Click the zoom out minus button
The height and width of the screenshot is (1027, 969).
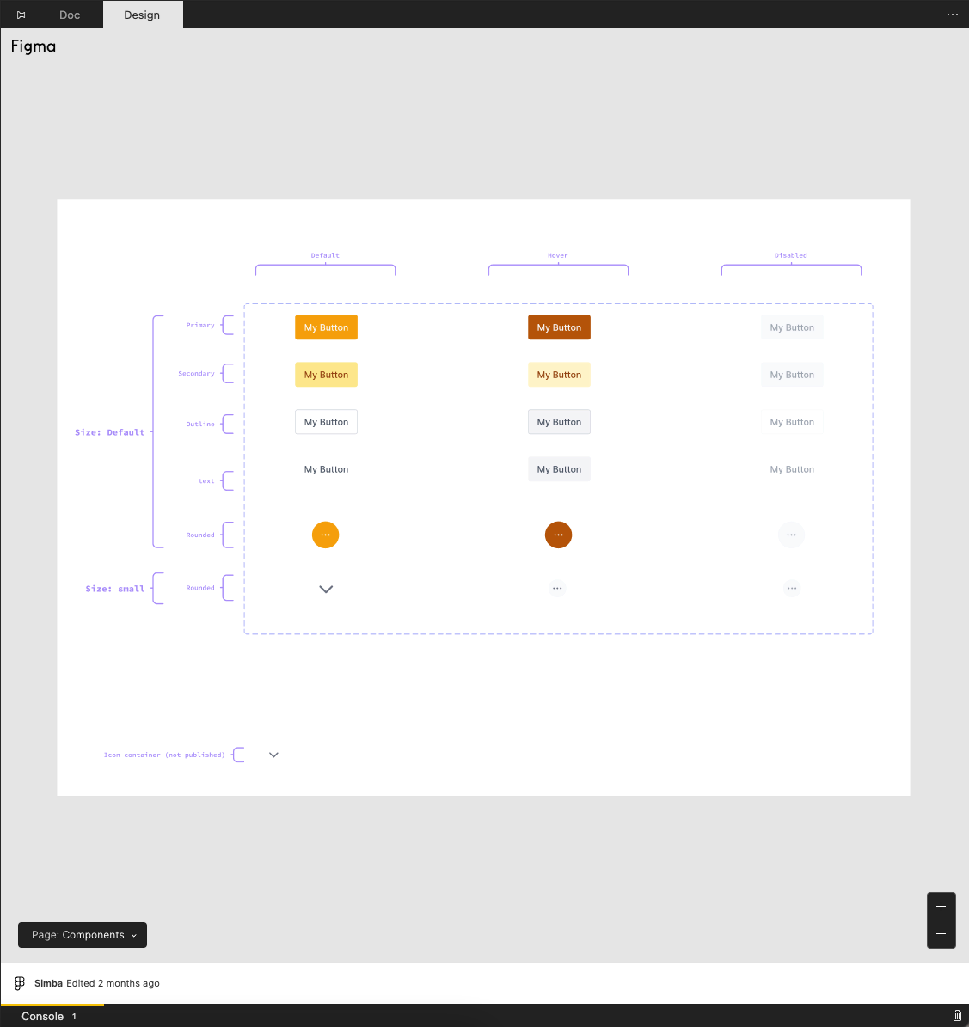[x=941, y=934]
